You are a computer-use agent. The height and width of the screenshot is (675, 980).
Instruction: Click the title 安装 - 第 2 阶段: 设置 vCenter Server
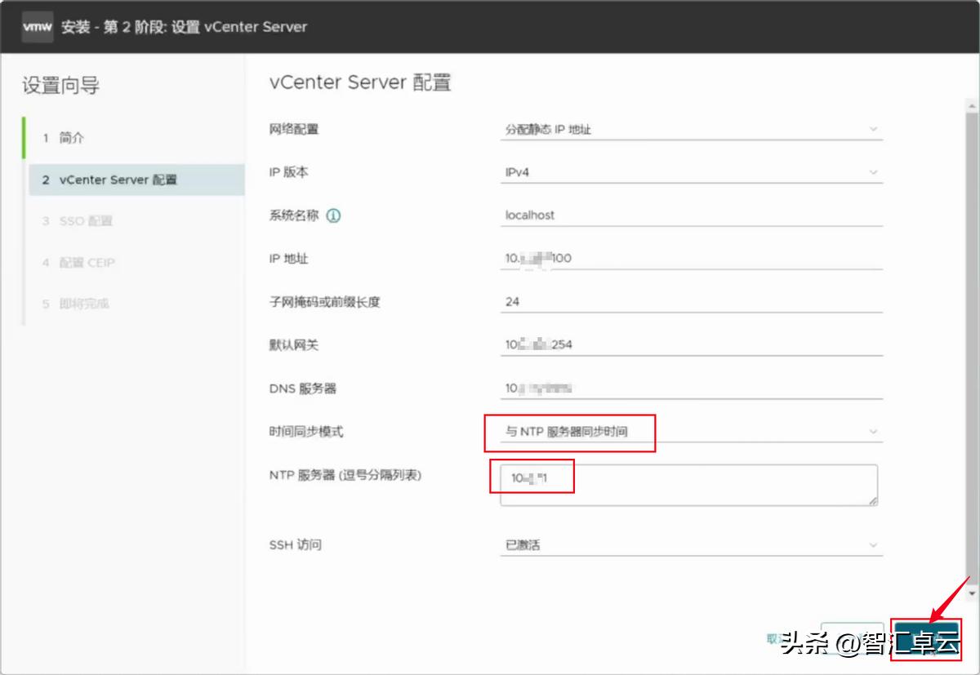[x=185, y=26]
